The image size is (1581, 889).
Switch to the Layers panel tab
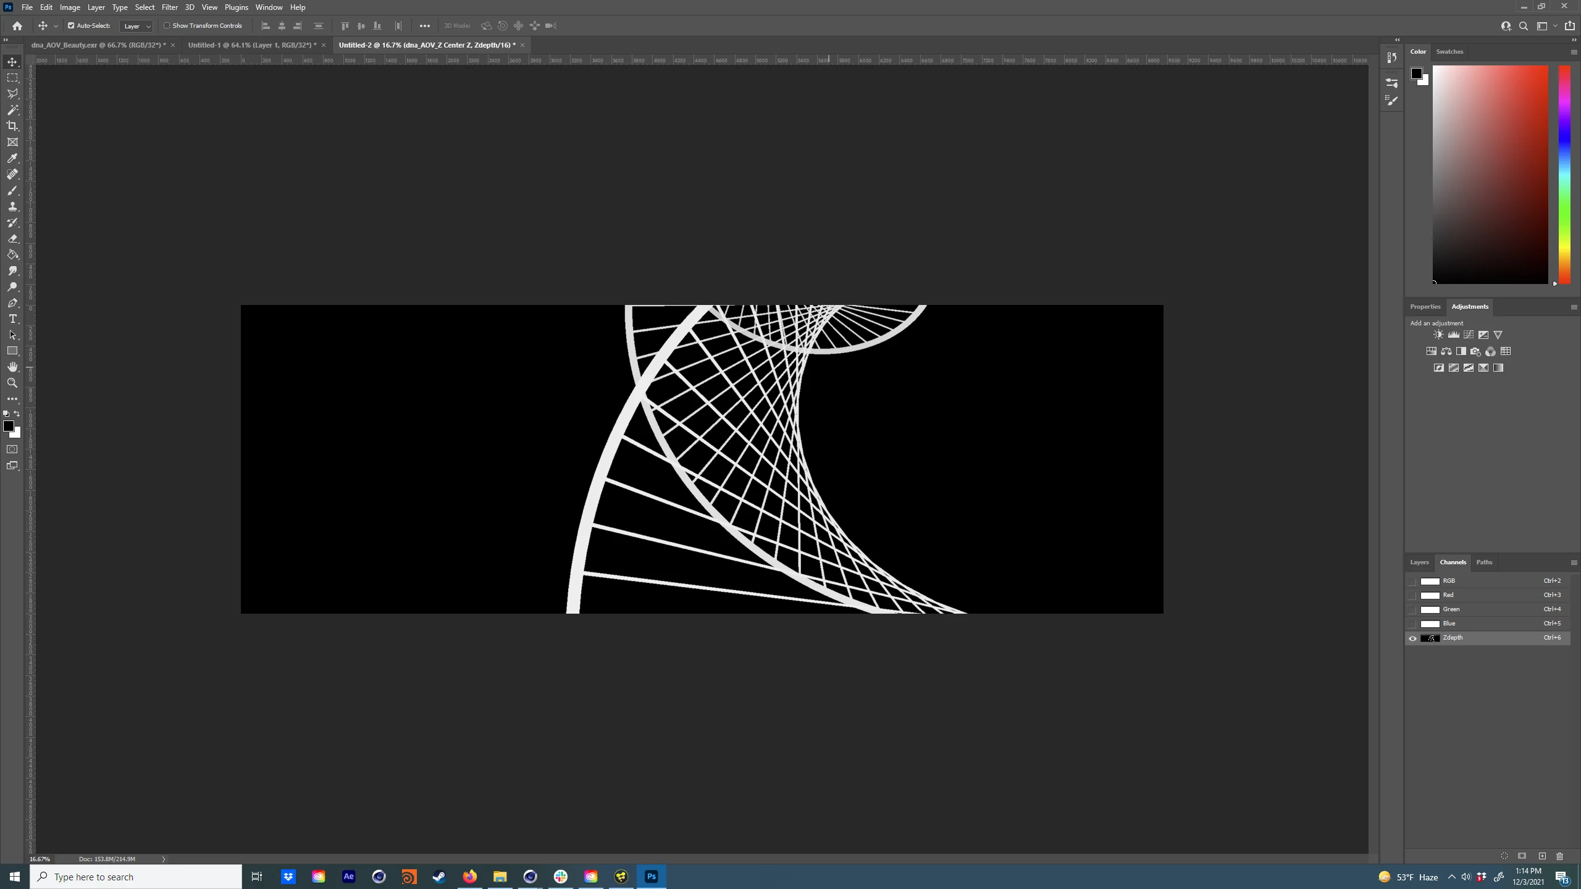(x=1419, y=562)
